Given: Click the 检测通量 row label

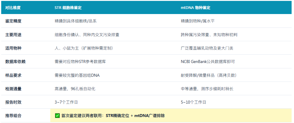Looking at the screenshot, I should click(x=13, y=89).
